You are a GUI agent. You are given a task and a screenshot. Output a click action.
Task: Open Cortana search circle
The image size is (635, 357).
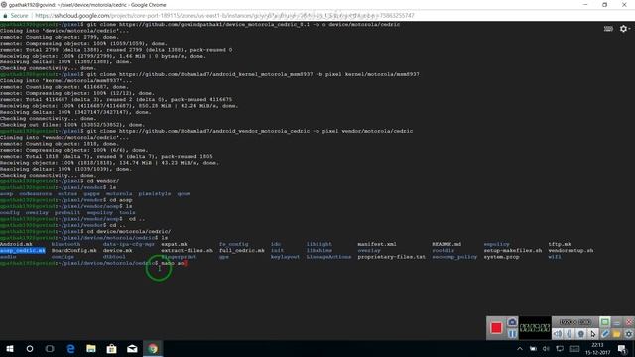pos(30,348)
